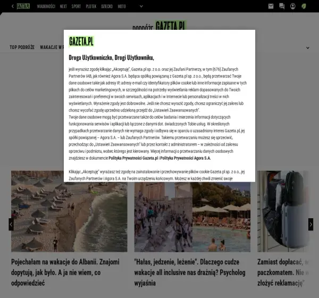Open the user account icon
The width and height of the screenshot is (319, 298).
click(x=293, y=6)
